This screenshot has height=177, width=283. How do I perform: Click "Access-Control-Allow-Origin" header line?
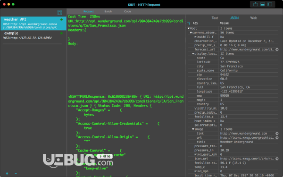pyautogui.click(x=113, y=137)
